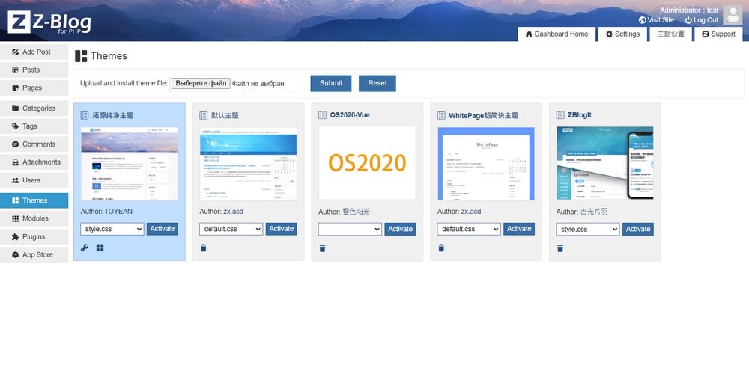Open the Support tab
The image size is (749, 365).
coord(718,34)
